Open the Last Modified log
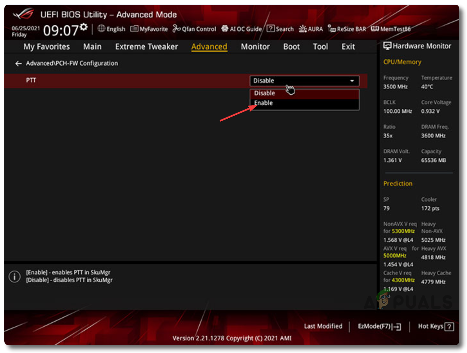The width and height of the screenshot is (467, 353). tap(323, 326)
